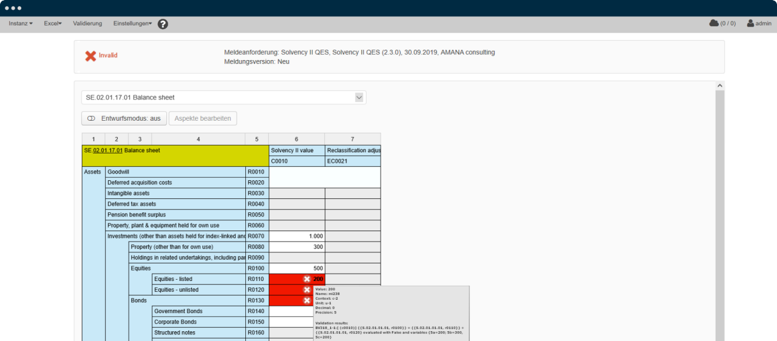This screenshot has width=777, height=341.
Task: Click error icon in row R0120
Action: [x=307, y=290]
